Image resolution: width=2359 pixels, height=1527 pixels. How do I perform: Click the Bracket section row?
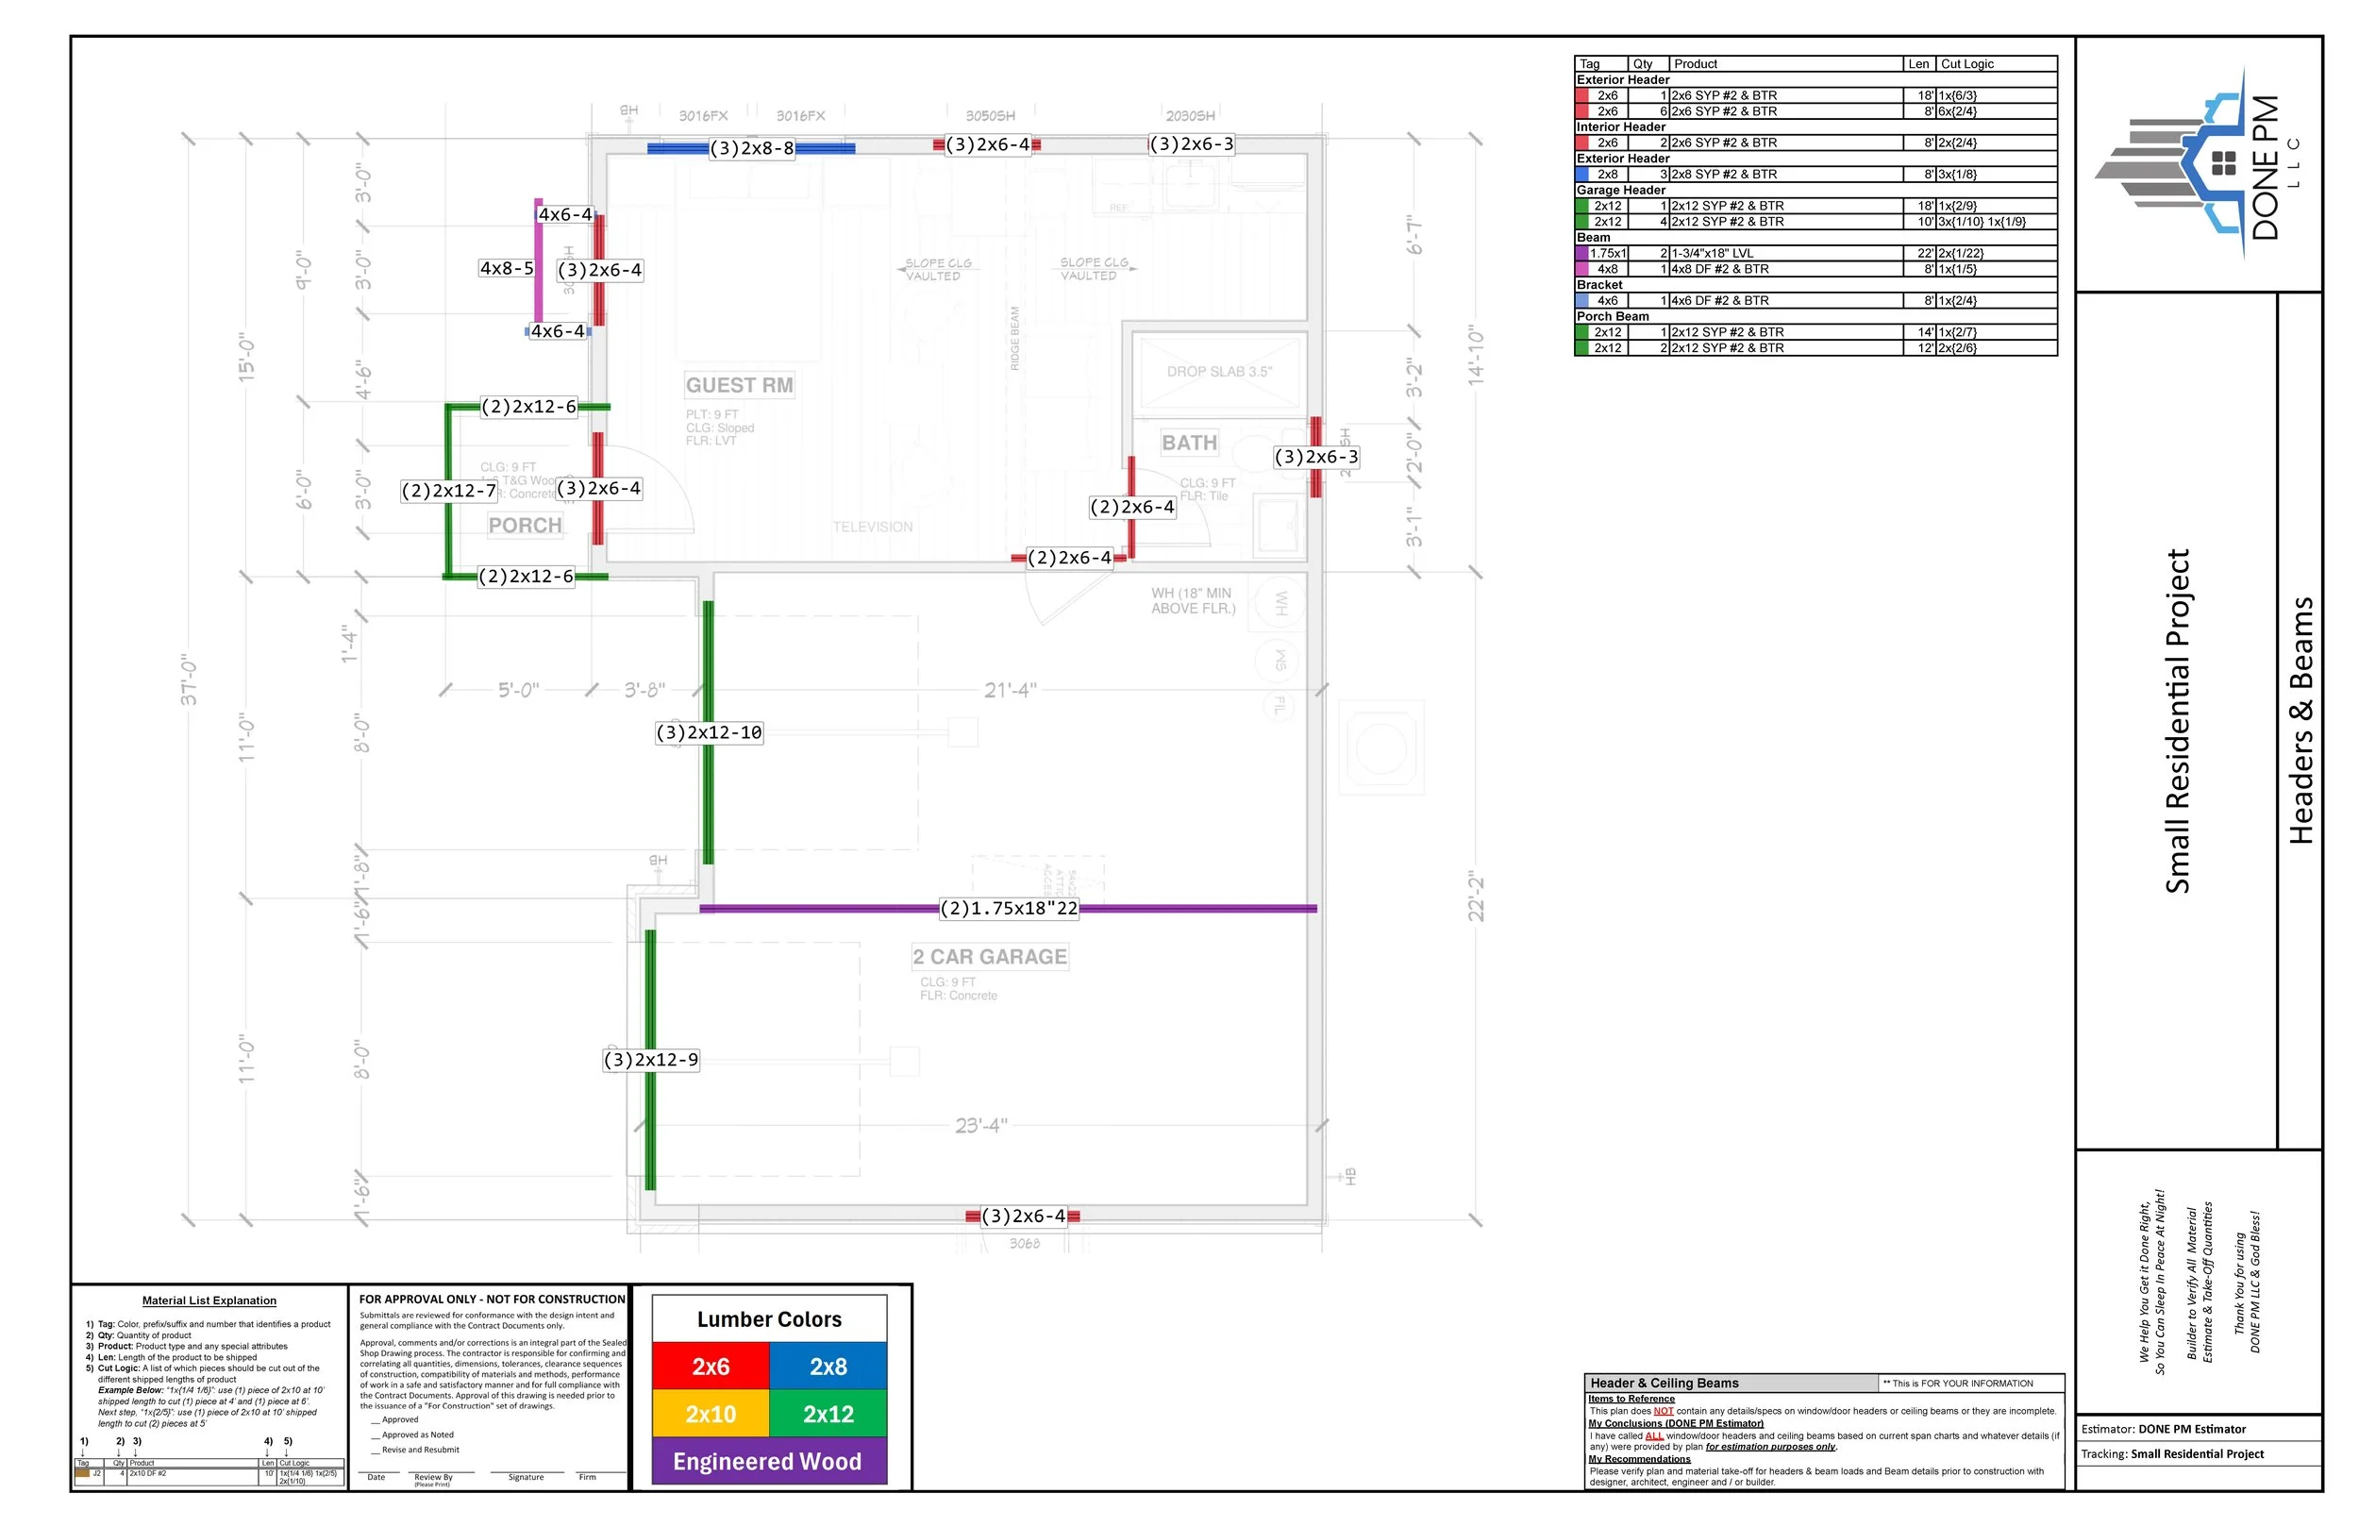1815,285
